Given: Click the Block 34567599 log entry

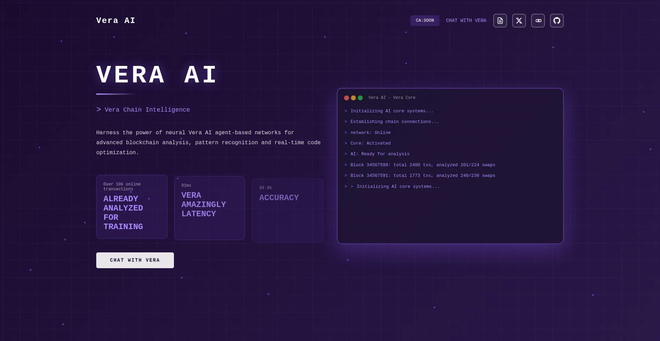Looking at the screenshot, I should pyautogui.click(x=420, y=165).
